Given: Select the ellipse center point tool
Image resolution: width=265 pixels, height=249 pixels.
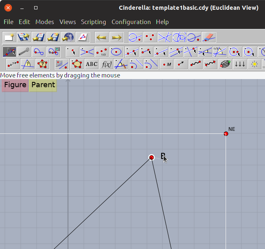Looking at the screenshot, I should 116,52.
